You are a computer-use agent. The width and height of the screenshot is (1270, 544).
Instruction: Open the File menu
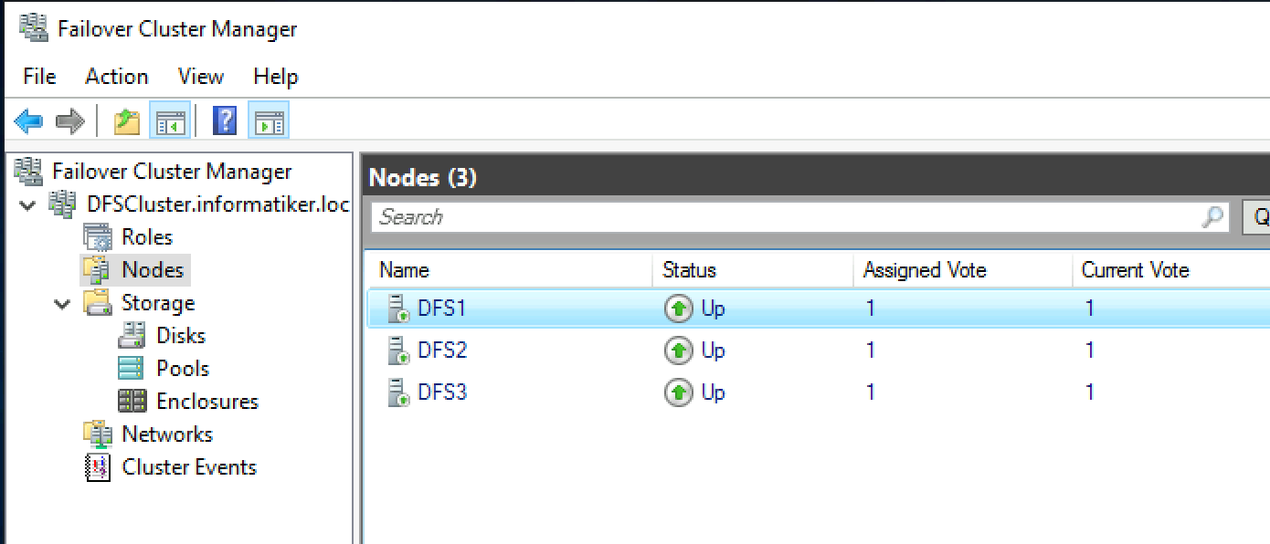tap(39, 77)
